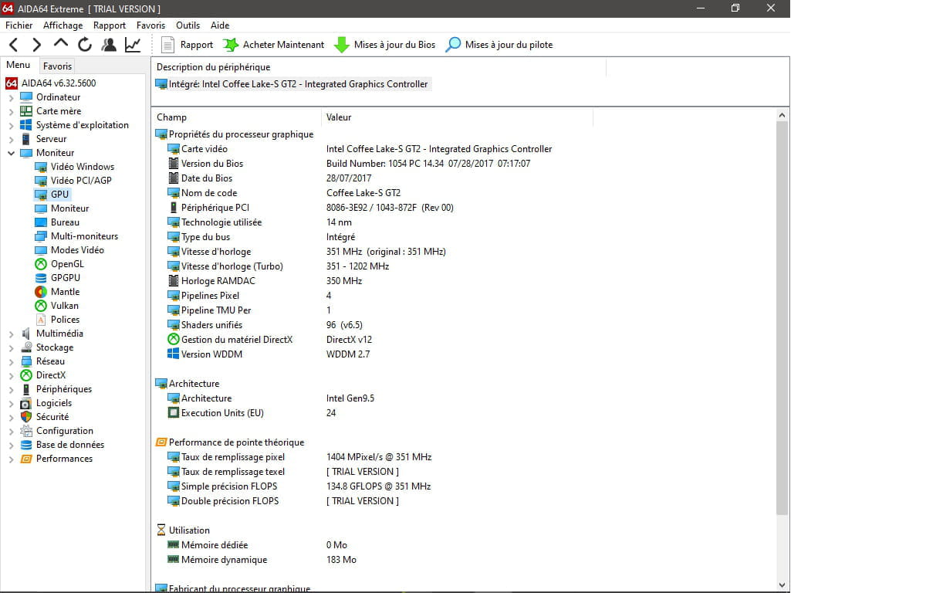The width and height of the screenshot is (943, 593).
Task: Select the Vulkan tree icon
Action: (41, 306)
